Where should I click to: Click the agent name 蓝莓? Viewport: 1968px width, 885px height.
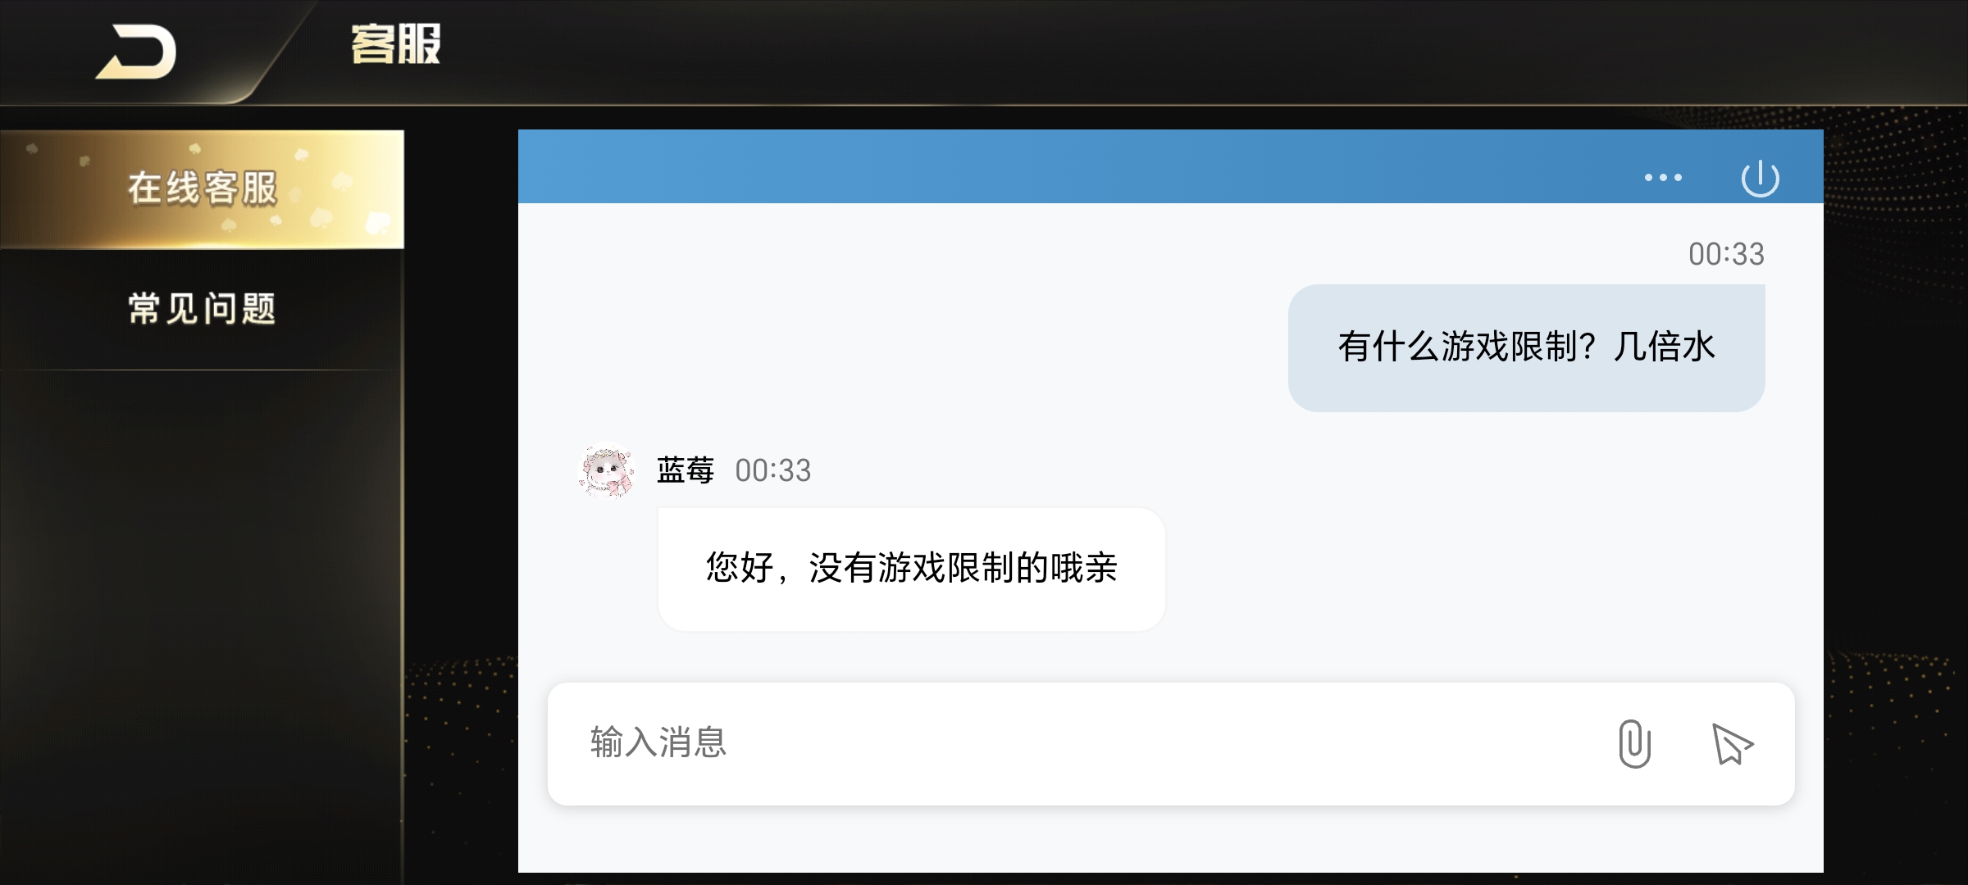pos(686,471)
